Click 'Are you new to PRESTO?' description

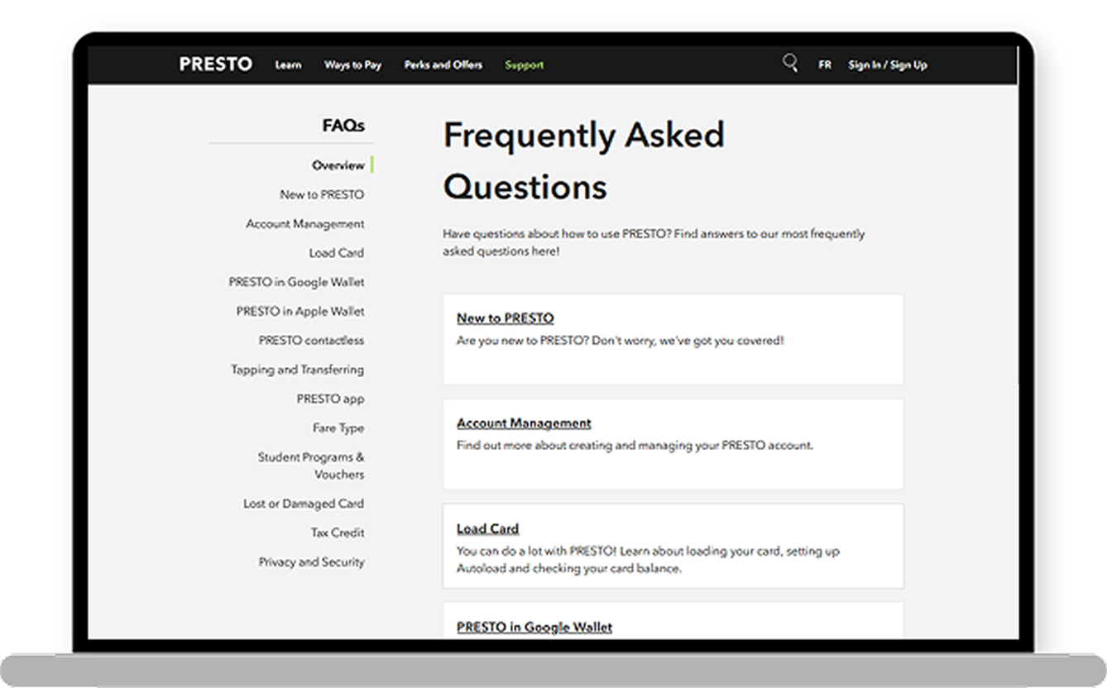click(621, 341)
